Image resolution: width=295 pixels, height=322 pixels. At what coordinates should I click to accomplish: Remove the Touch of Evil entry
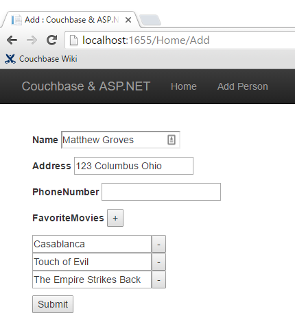click(158, 262)
